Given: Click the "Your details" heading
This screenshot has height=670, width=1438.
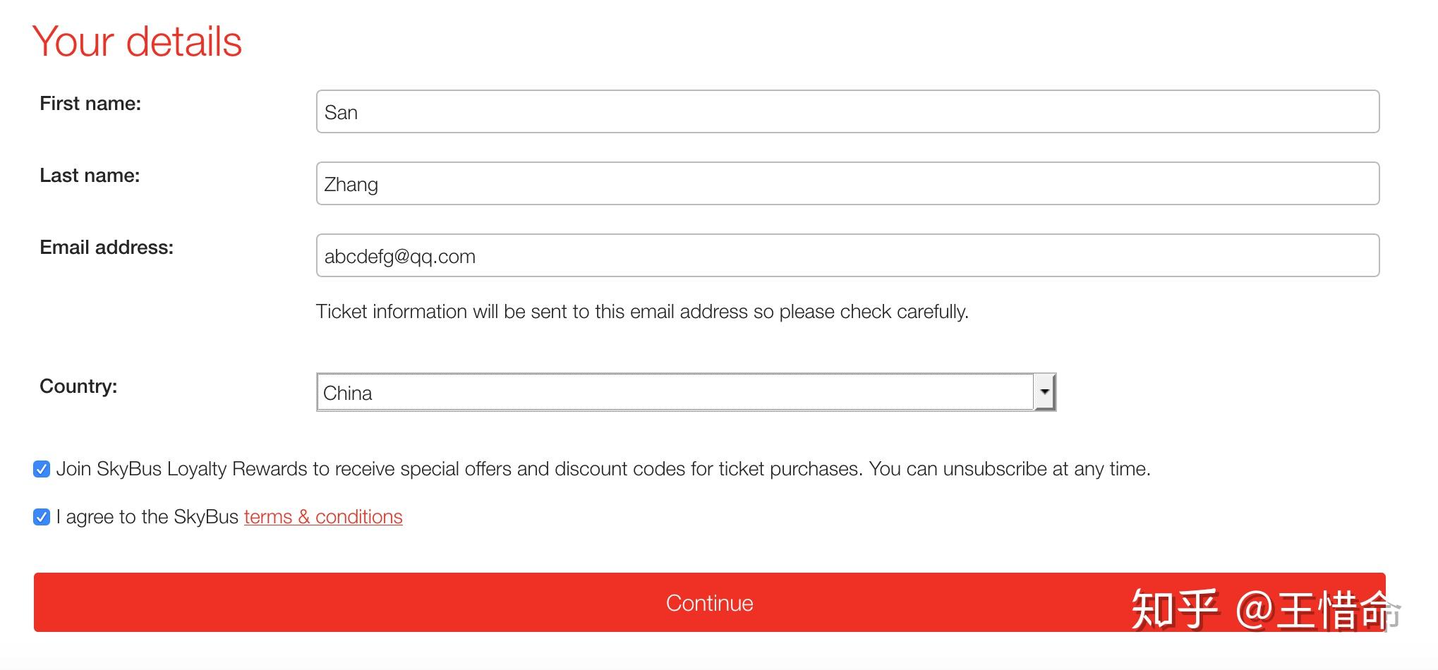Looking at the screenshot, I should 137,42.
